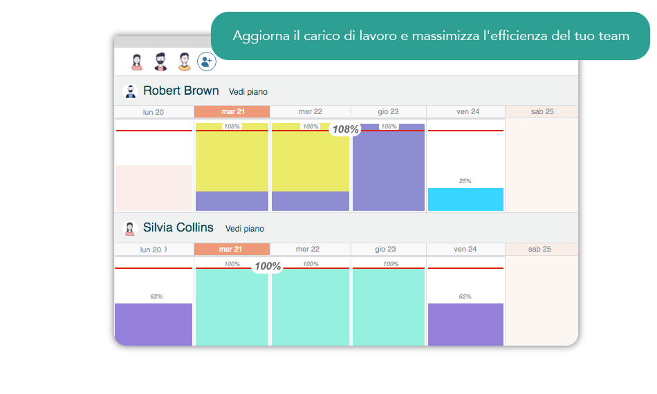Open Vedi piano link for Robert Brown
This screenshot has height=394, width=657.
tap(248, 92)
